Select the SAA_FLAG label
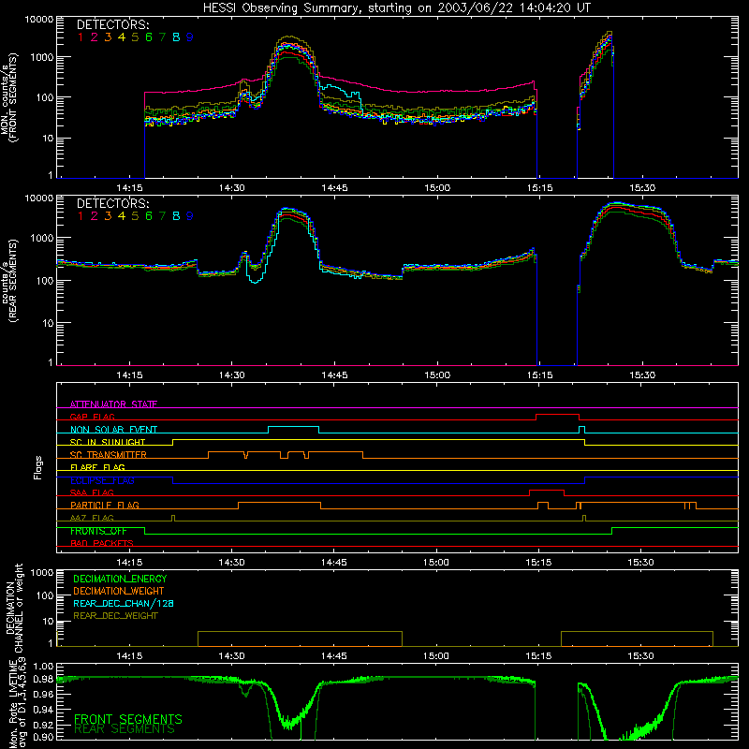The width and height of the screenshot is (749, 749). (92, 492)
